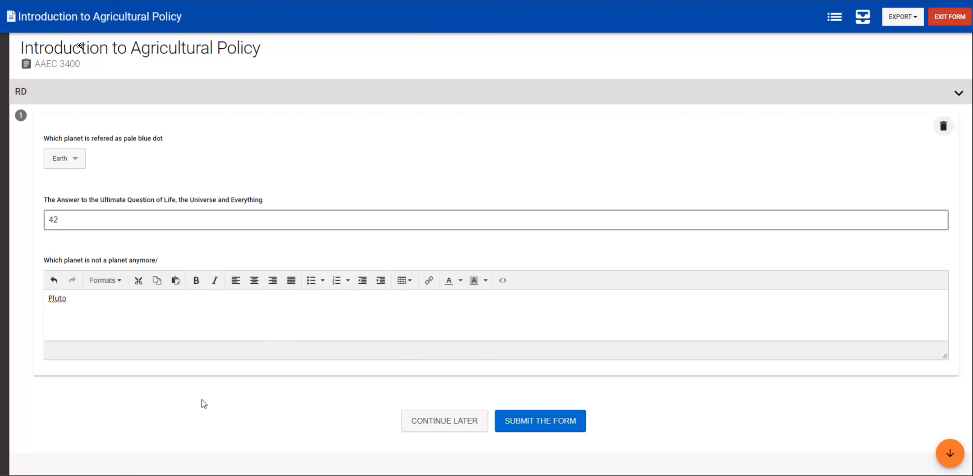
Task: Click the orange scroll-down arrow button
Action: (950, 453)
